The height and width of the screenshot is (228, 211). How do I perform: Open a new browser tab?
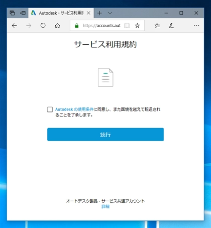point(99,13)
